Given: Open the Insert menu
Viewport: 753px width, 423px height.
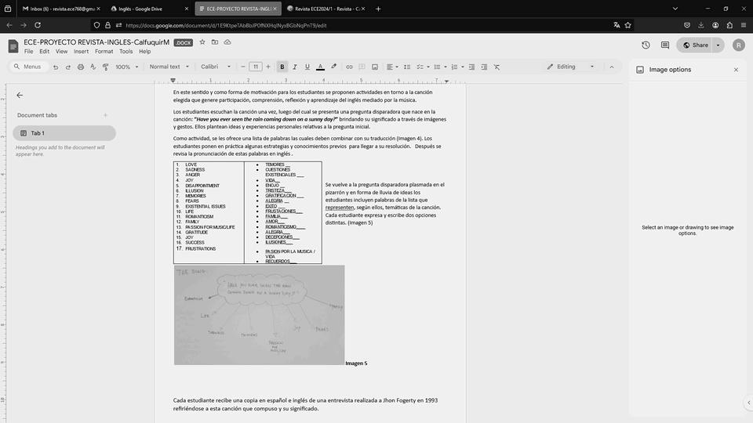Looking at the screenshot, I should click(x=81, y=52).
